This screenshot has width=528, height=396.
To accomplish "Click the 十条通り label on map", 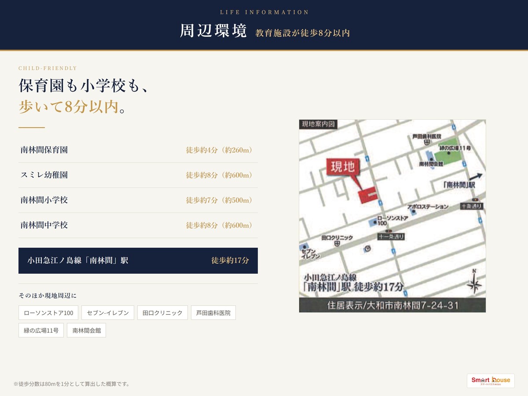I will click(472, 206).
